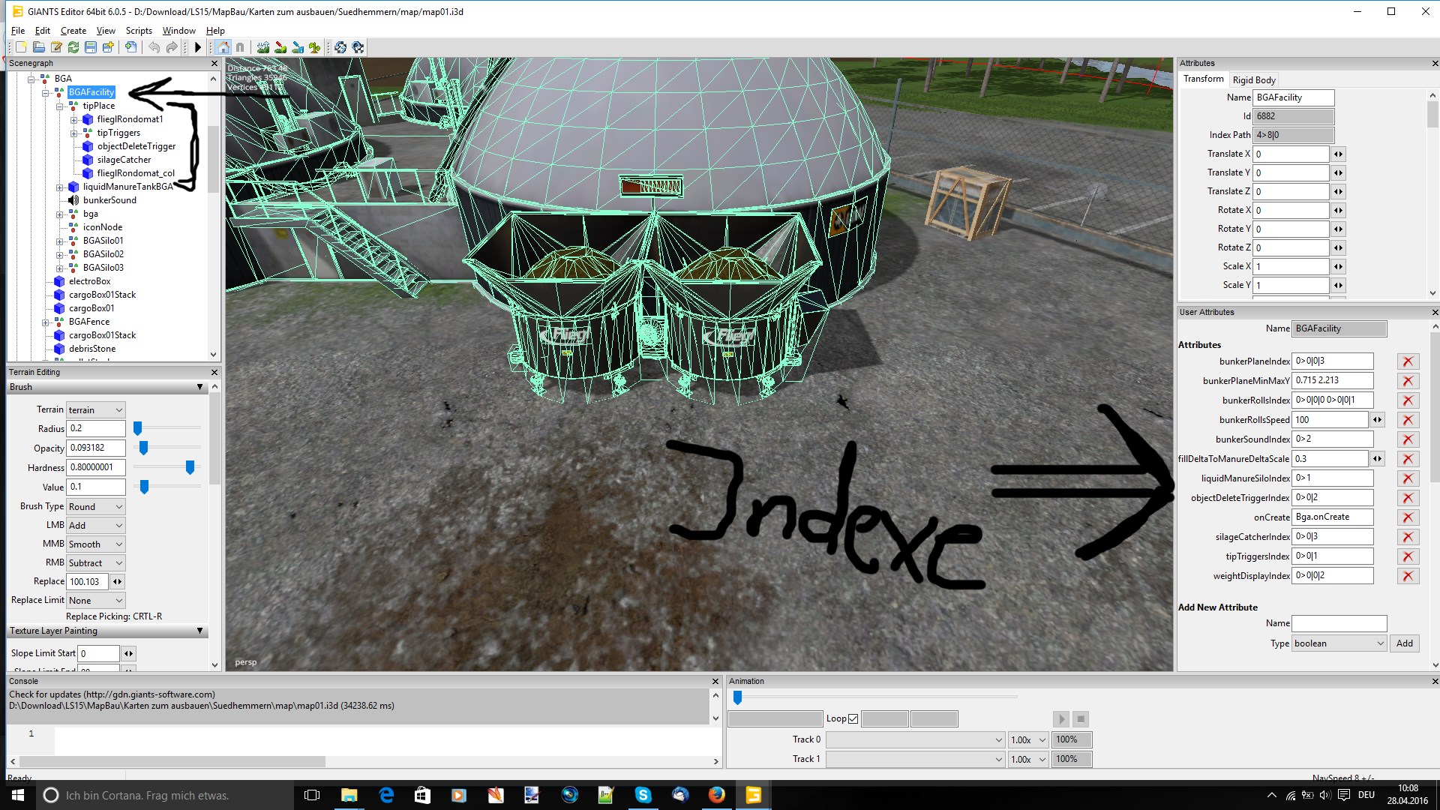Image resolution: width=1440 pixels, height=810 pixels.
Task: Switch to the Rigid Body tab
Action: pos(1253,80)
